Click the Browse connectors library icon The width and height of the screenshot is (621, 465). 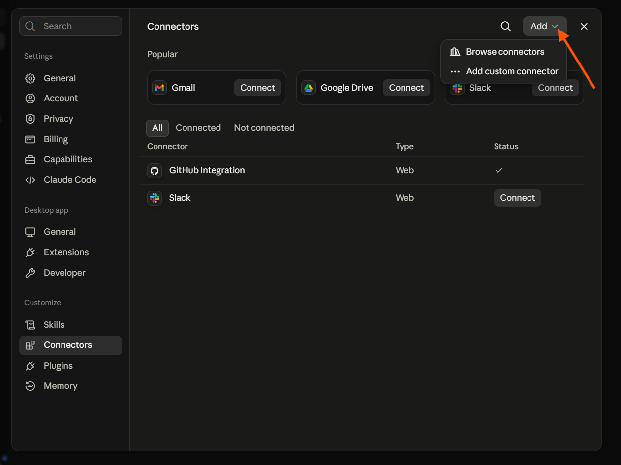coord(455,52)
